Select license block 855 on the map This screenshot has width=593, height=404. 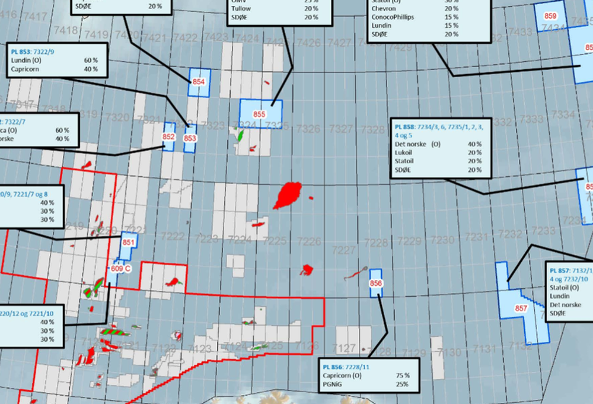click(261, 114)
